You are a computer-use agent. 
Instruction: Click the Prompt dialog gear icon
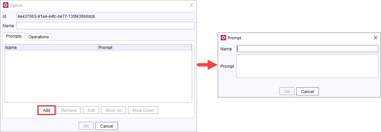point(223,38)
